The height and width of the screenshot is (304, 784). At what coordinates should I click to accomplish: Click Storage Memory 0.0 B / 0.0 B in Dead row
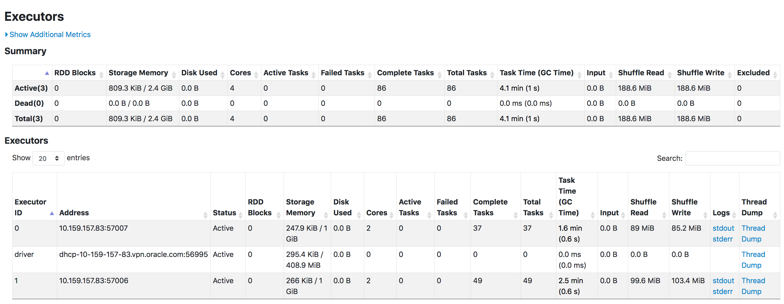[129, 104]
